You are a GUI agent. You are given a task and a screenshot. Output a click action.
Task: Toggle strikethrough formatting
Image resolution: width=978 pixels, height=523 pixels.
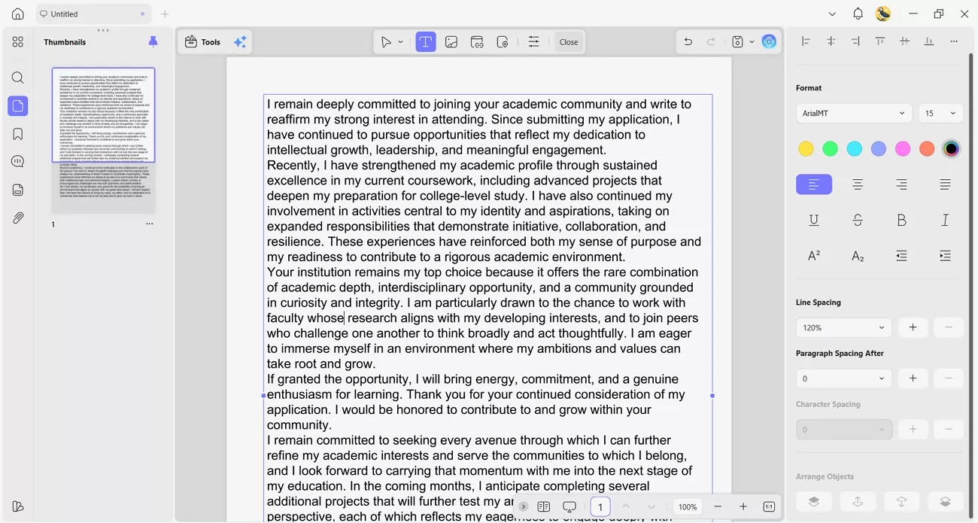point(858,220)
